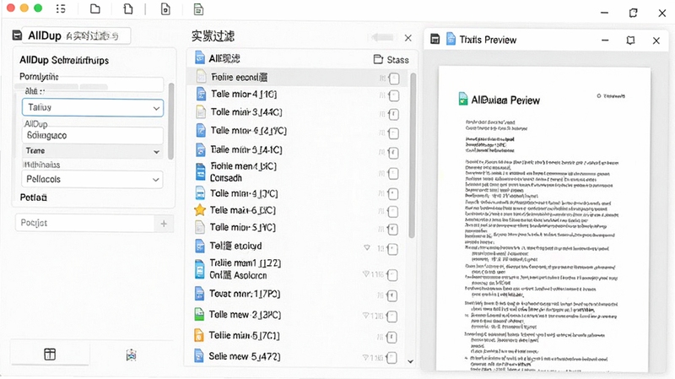The image size is (675, 379).
Task: Expand the Trare dropdown
Action: coord(93,151)
